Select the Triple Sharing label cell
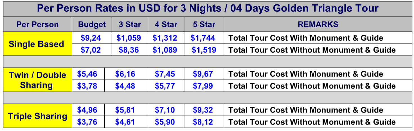The width and height of the screenshot is (414, 131). coord(37,116)
